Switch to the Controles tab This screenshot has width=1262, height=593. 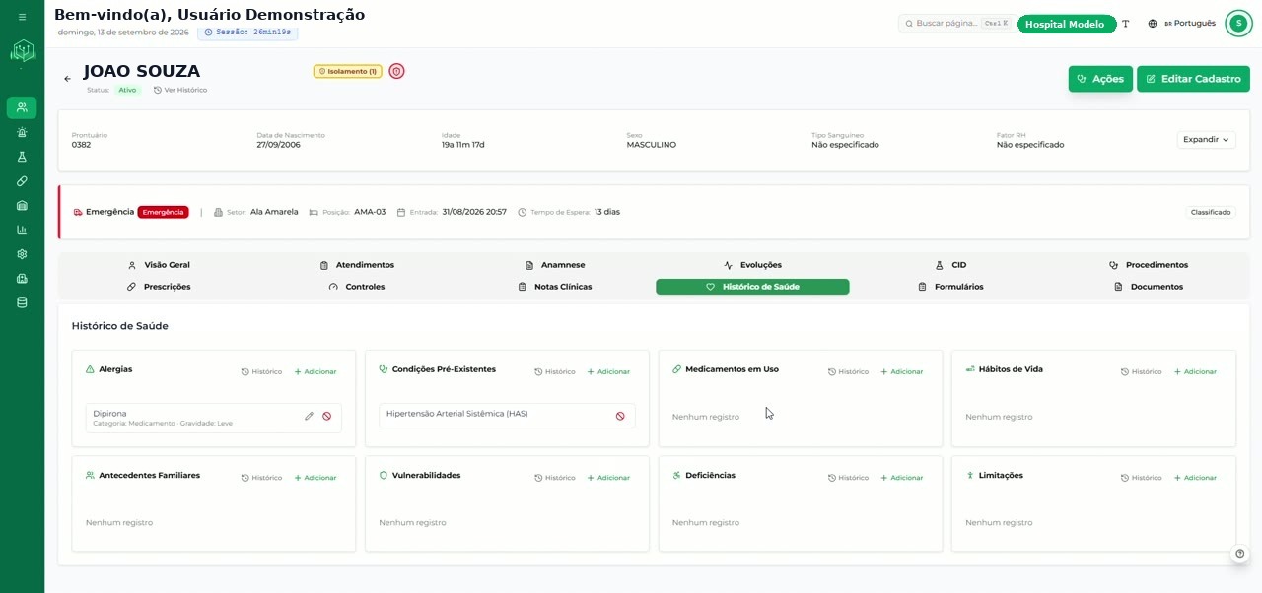pos(357,287)
